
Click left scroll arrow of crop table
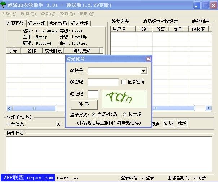(x=9, y=108)
